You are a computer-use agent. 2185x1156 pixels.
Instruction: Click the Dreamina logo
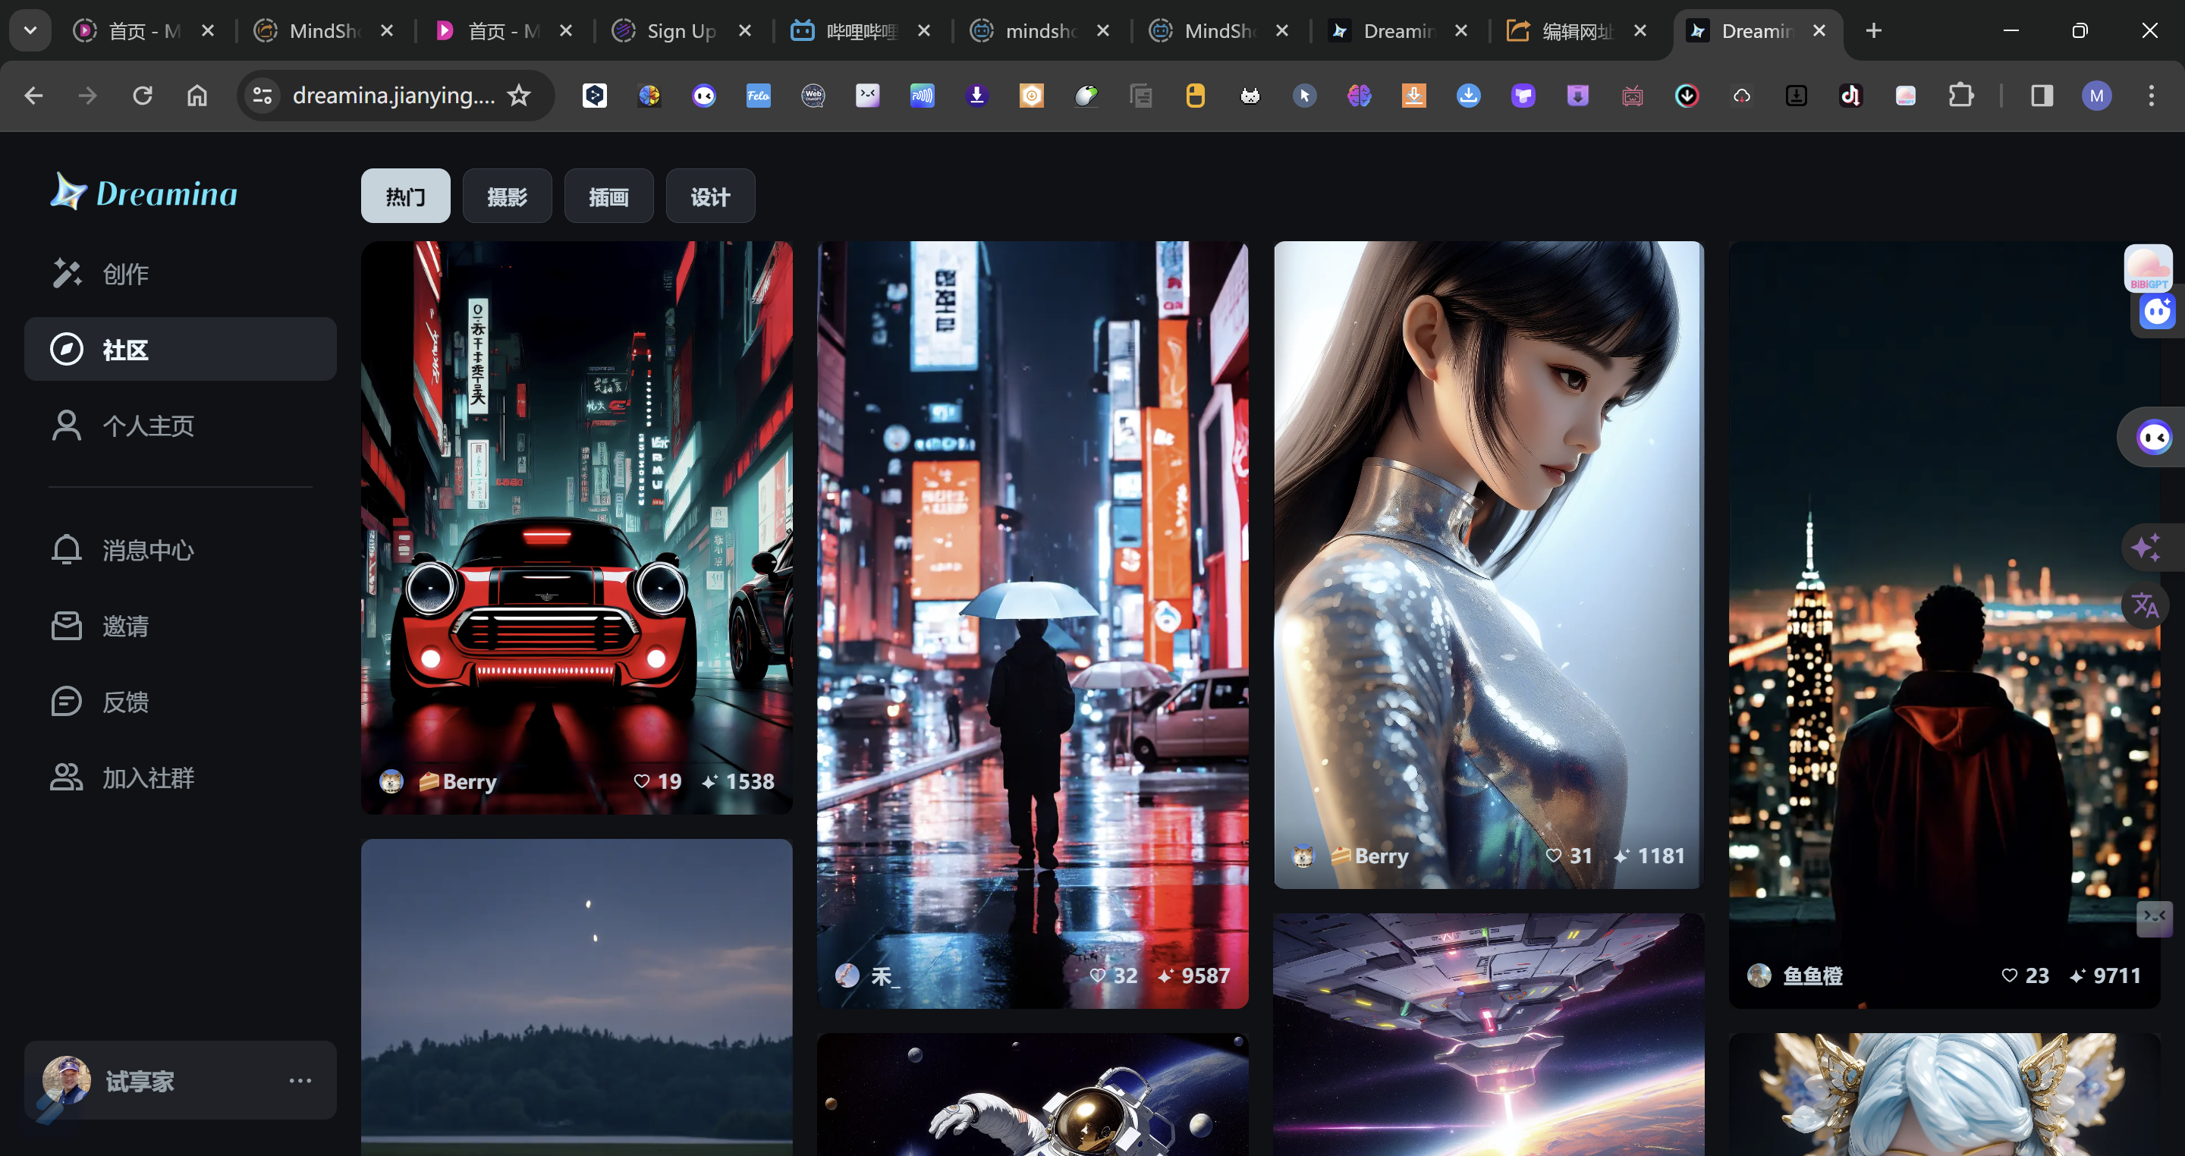point(144,193)
